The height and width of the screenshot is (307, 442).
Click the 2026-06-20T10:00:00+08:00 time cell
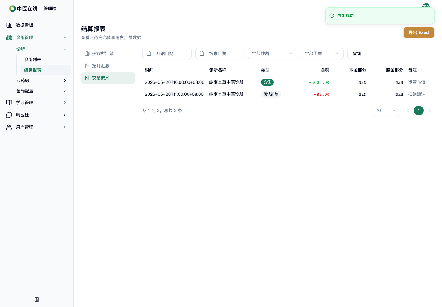click(x=175, y=82)
